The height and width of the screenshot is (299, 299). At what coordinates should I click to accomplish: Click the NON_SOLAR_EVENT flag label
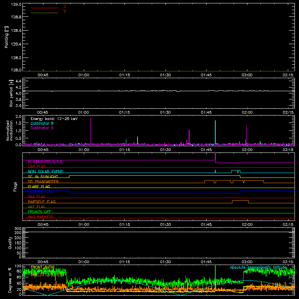point(45,172)
